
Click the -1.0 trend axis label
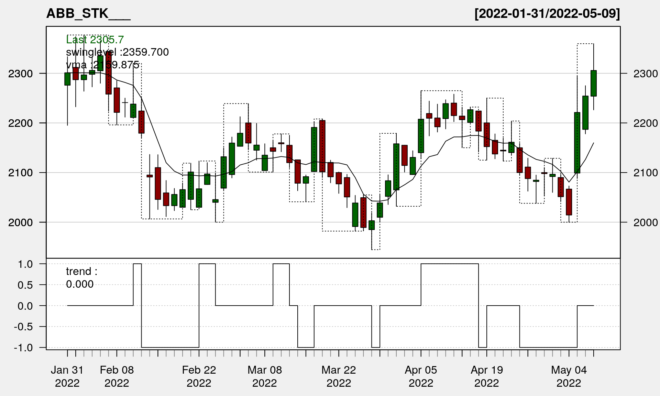pos(23,348)
